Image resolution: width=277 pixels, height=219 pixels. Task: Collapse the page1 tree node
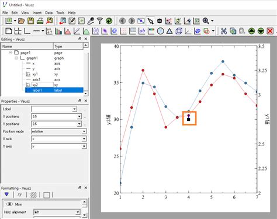point(10,53)
